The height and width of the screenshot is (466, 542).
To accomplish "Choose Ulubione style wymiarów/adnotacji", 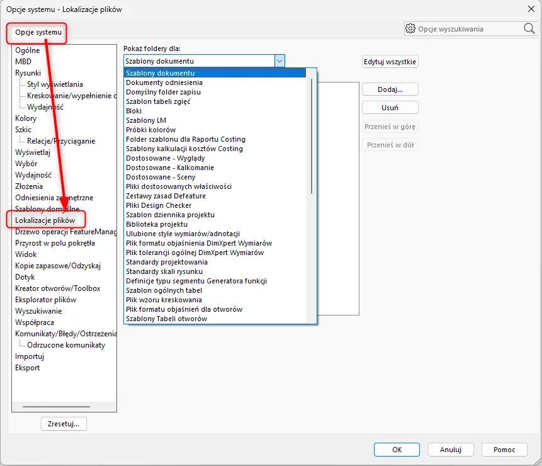I will coord(215,234).
